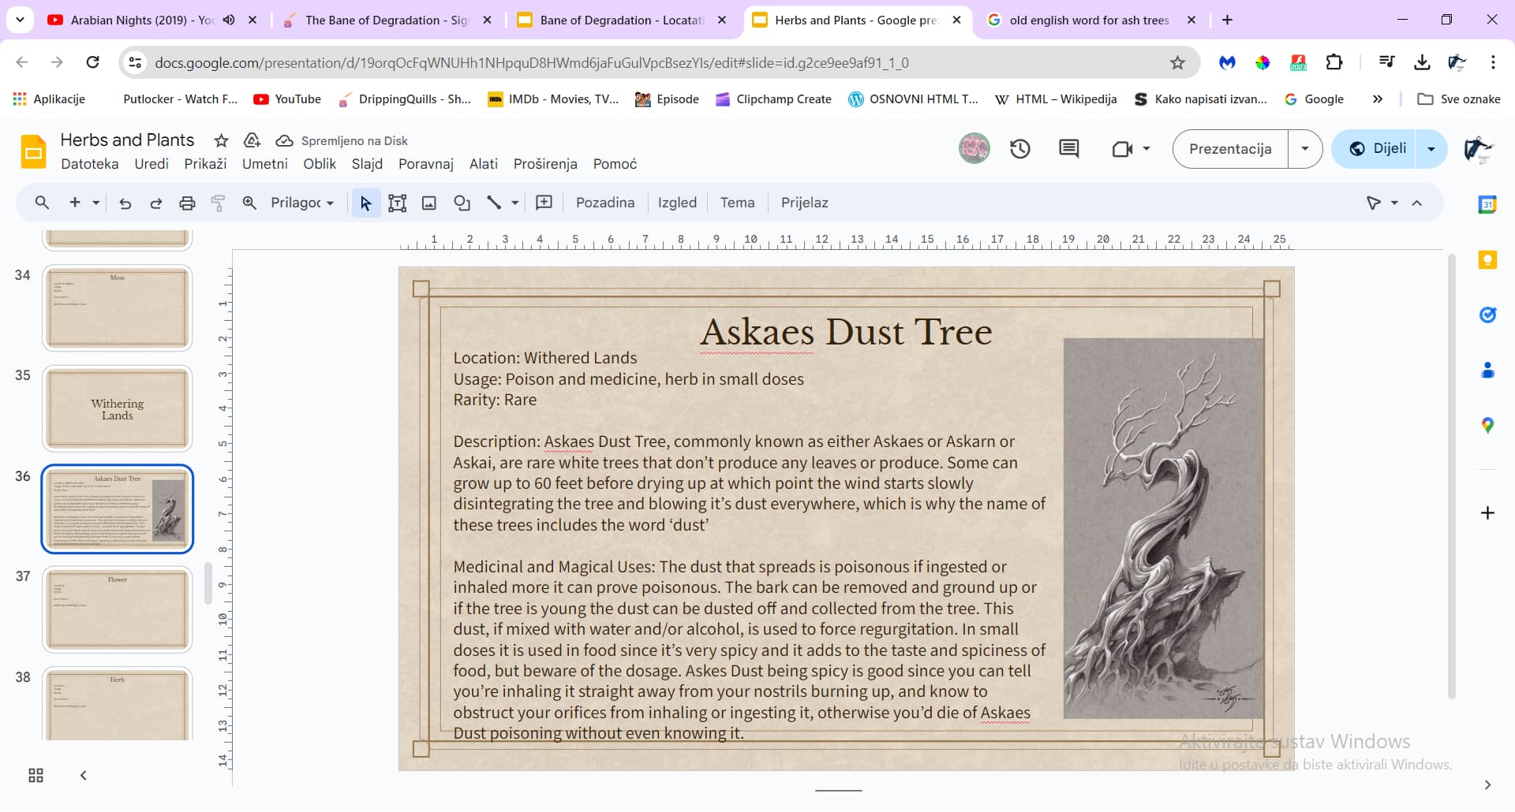This screenshot has width=1515, height=812.
Task: Expand the Prezentacija dropdown arrow
Action: point(1305,149)
